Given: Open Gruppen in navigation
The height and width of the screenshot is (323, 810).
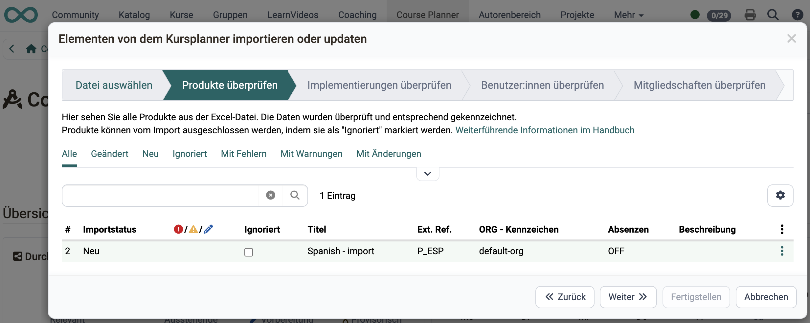Looking at the screenshot, I should point(230,15).
